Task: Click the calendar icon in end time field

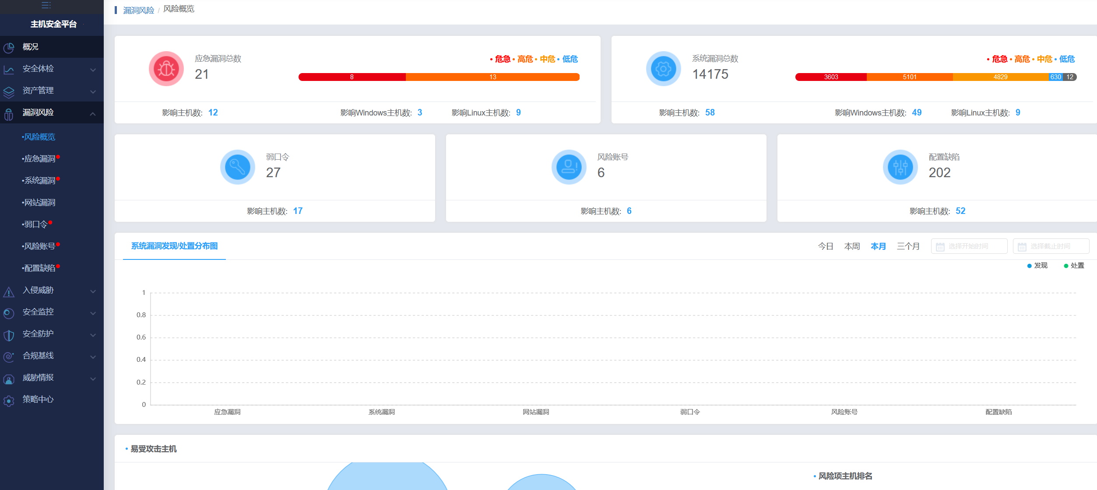Action: click(1022, 247)
